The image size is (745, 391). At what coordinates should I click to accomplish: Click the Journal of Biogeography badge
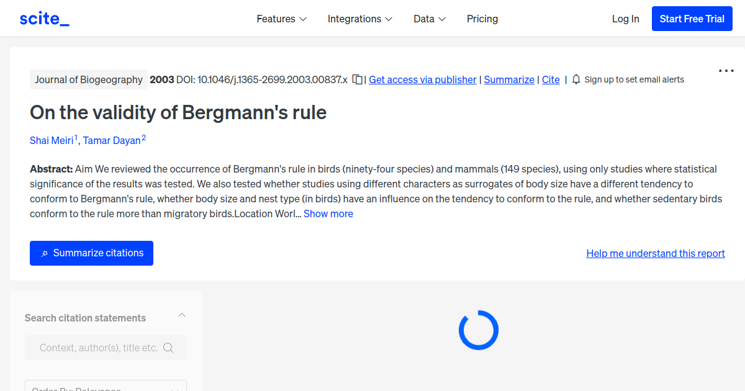[x=88, y=79]
